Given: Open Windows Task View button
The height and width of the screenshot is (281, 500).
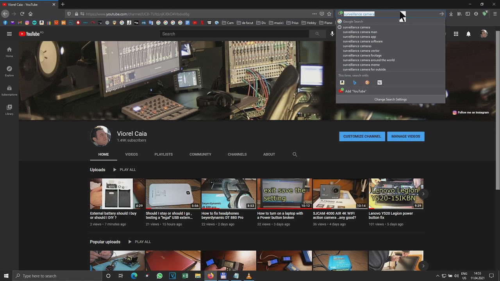Looking at the screenshot, I should click(121, 276).
